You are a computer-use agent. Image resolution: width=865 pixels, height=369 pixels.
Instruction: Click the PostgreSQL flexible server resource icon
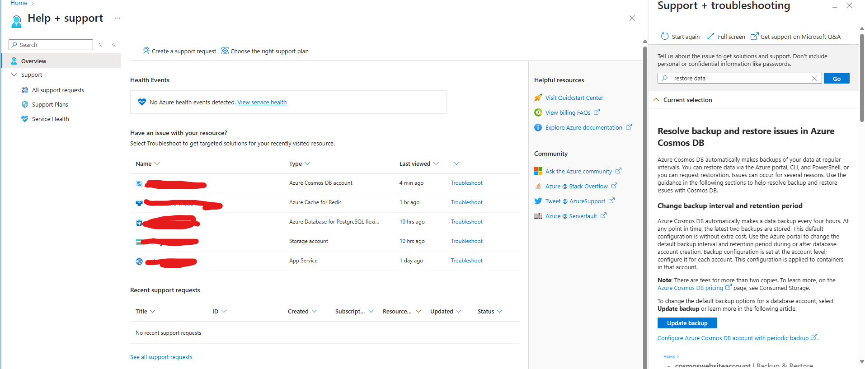[x=139, y=222]
